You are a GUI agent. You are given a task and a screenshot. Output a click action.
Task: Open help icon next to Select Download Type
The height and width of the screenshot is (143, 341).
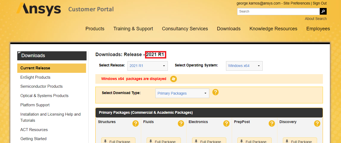[215, 92]
